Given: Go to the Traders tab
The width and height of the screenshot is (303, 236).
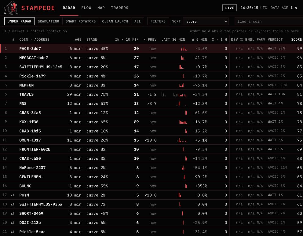Looking at the screenshot, I should tap(120, 8).
